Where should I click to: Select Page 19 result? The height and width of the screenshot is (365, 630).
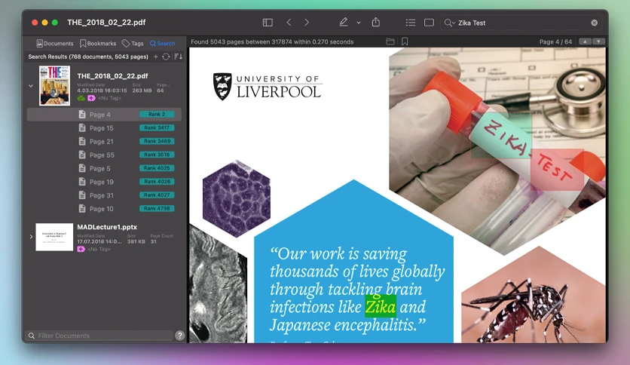[x=104, y=182]
